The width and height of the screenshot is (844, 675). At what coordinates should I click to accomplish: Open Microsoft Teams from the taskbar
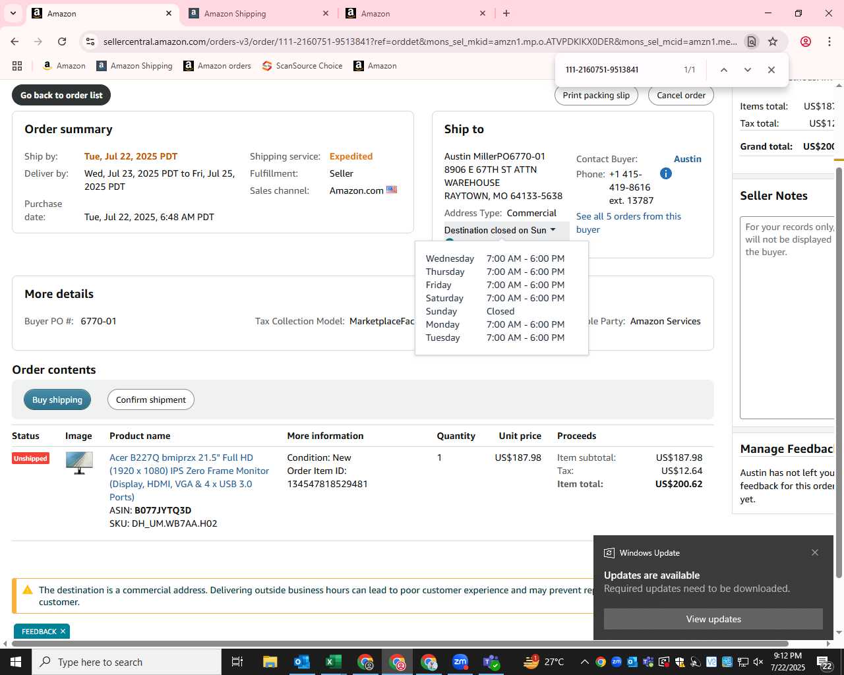pos(492,662)
